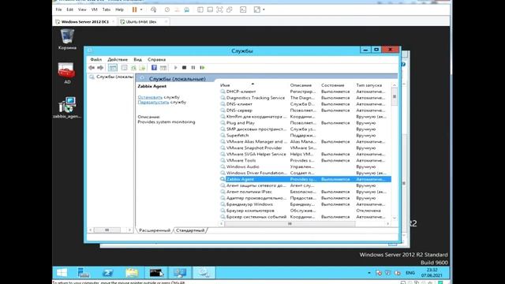Viewport: 505px width, 284px height.
Task: Select the DHCP-клиент service row
Action: click(x=305, y=92)
